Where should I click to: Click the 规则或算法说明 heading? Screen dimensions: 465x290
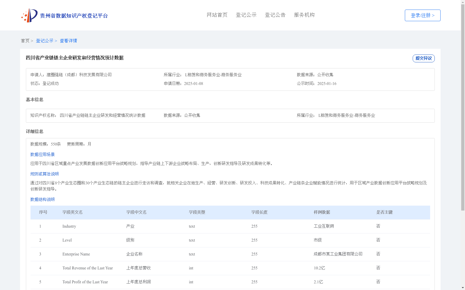click(44, 174)
